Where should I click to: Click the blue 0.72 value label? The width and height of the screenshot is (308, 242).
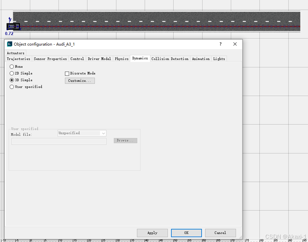(9, 33)
